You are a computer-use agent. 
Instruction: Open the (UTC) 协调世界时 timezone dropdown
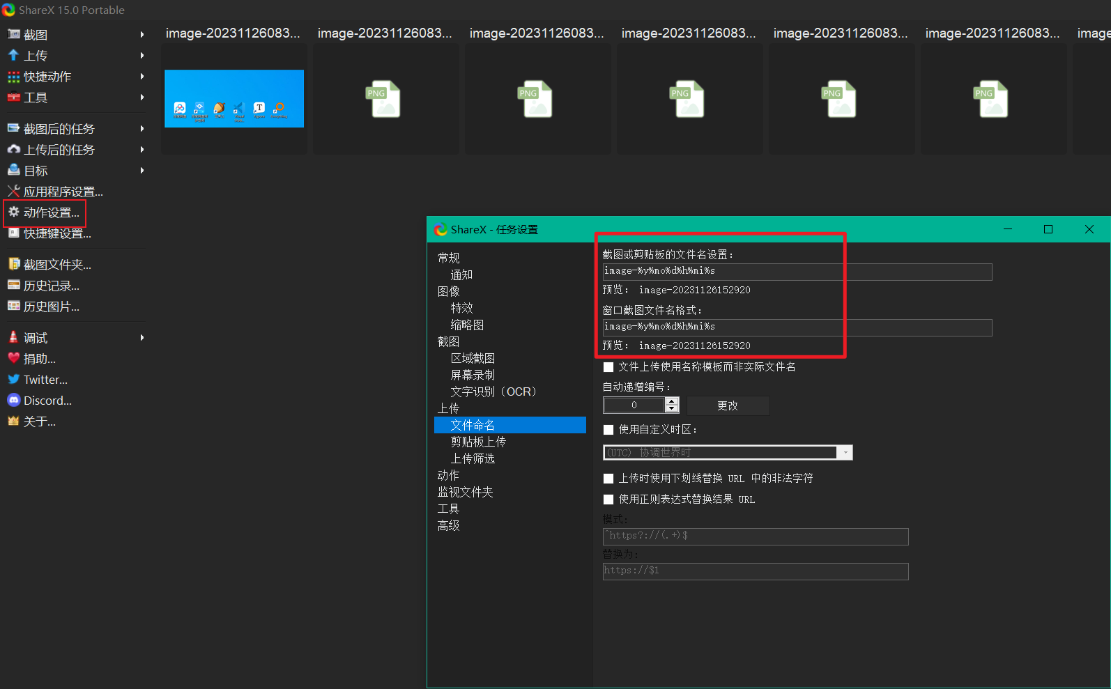pyautogui.click(x=728, y=453)
